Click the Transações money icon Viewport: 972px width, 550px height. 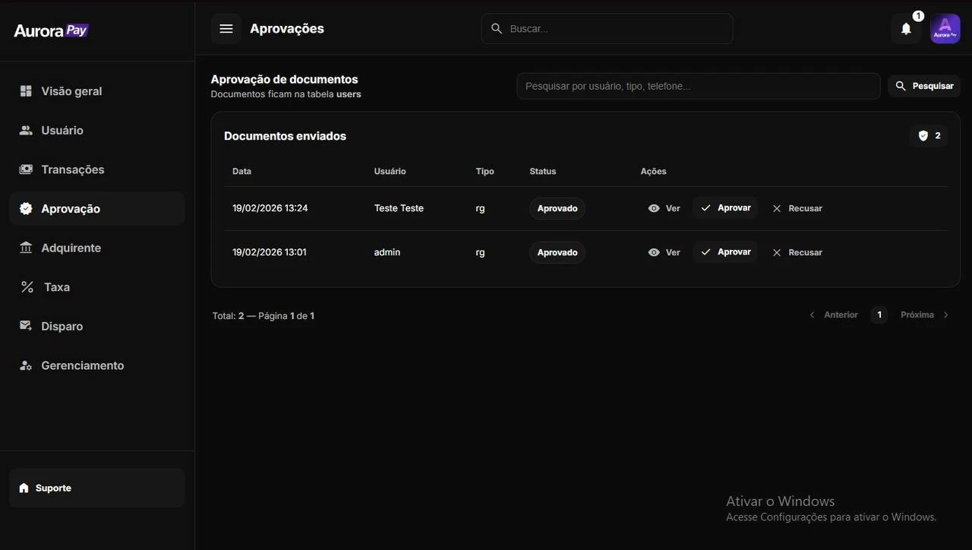(26, 169)
